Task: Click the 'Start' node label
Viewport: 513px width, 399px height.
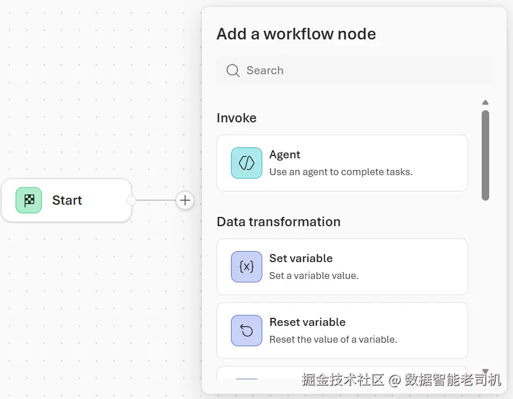Action: click(67, 200)
